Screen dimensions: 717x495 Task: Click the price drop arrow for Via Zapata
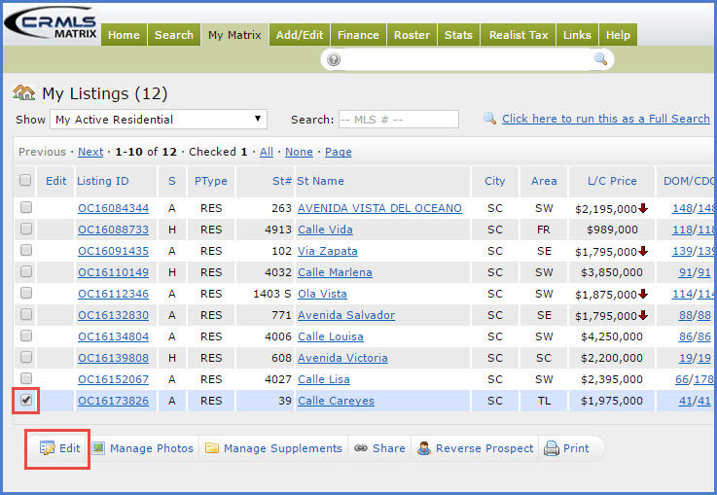[643, 251]
